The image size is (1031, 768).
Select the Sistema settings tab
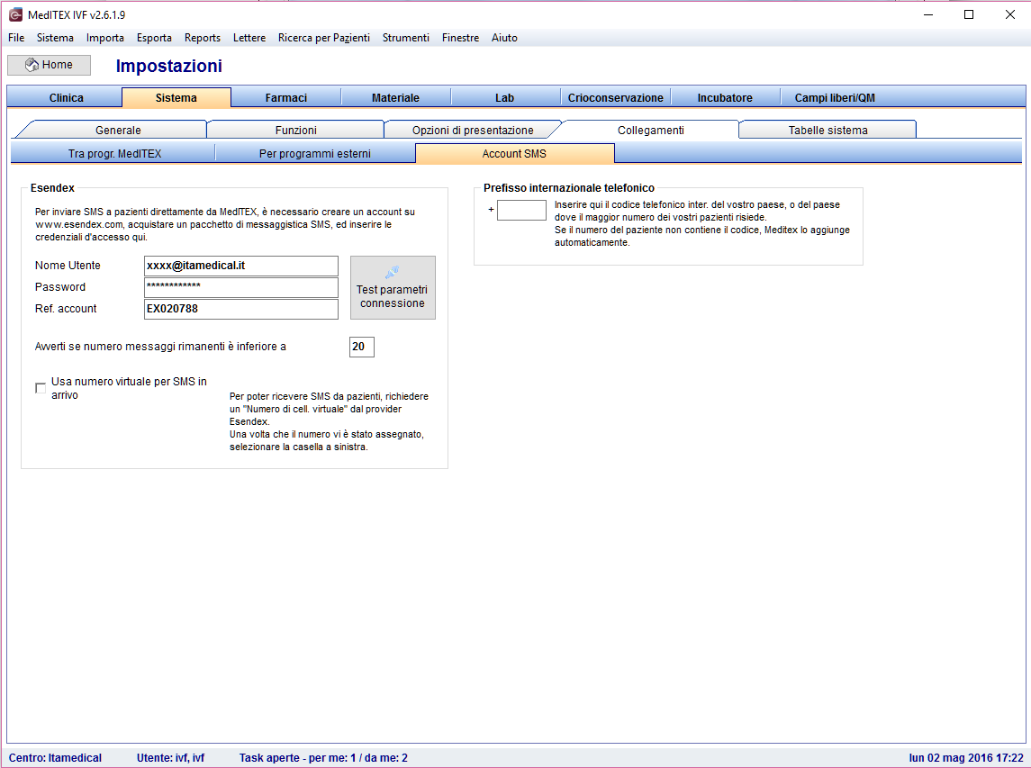[176, 97]
